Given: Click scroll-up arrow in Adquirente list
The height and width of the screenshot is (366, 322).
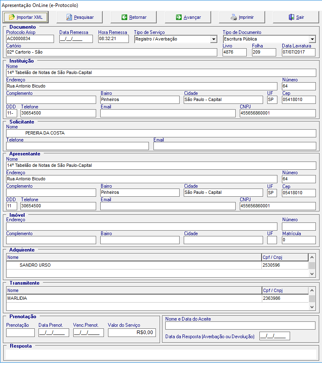Looking at the screenshot, I should coord(312,258).
